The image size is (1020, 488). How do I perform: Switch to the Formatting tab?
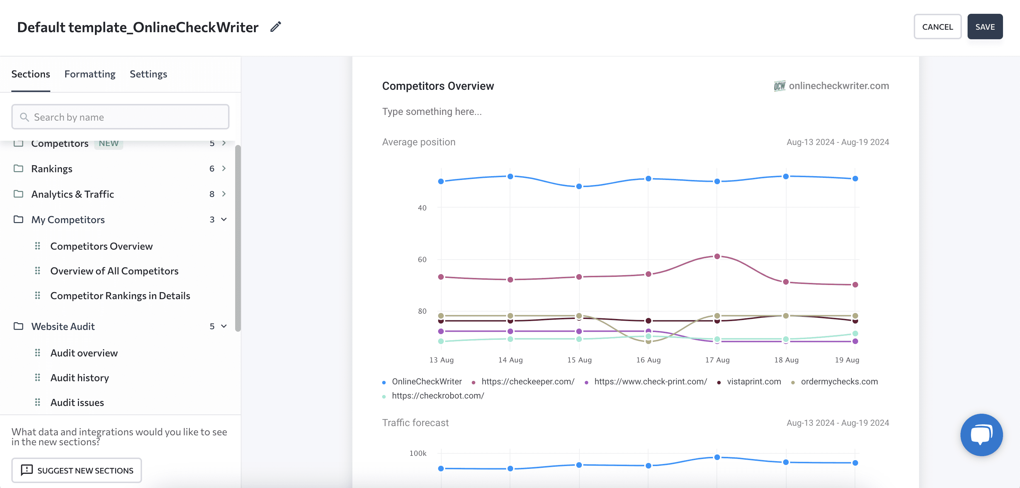[90, 74]
